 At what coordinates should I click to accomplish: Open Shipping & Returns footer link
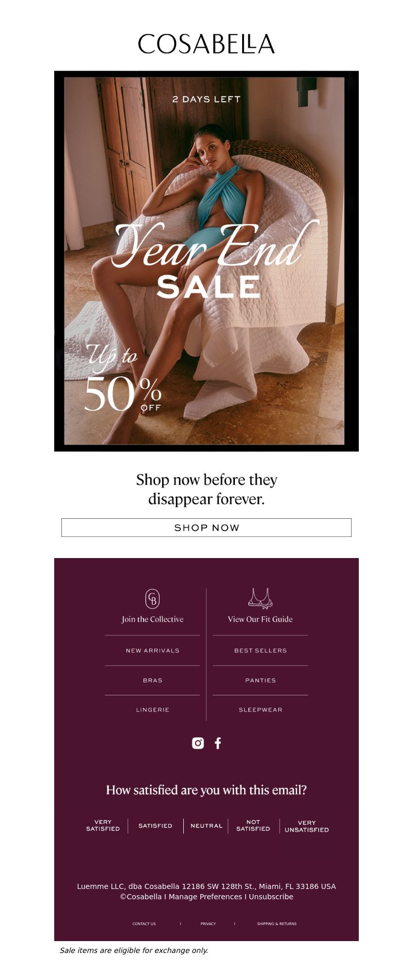[277, 924]
